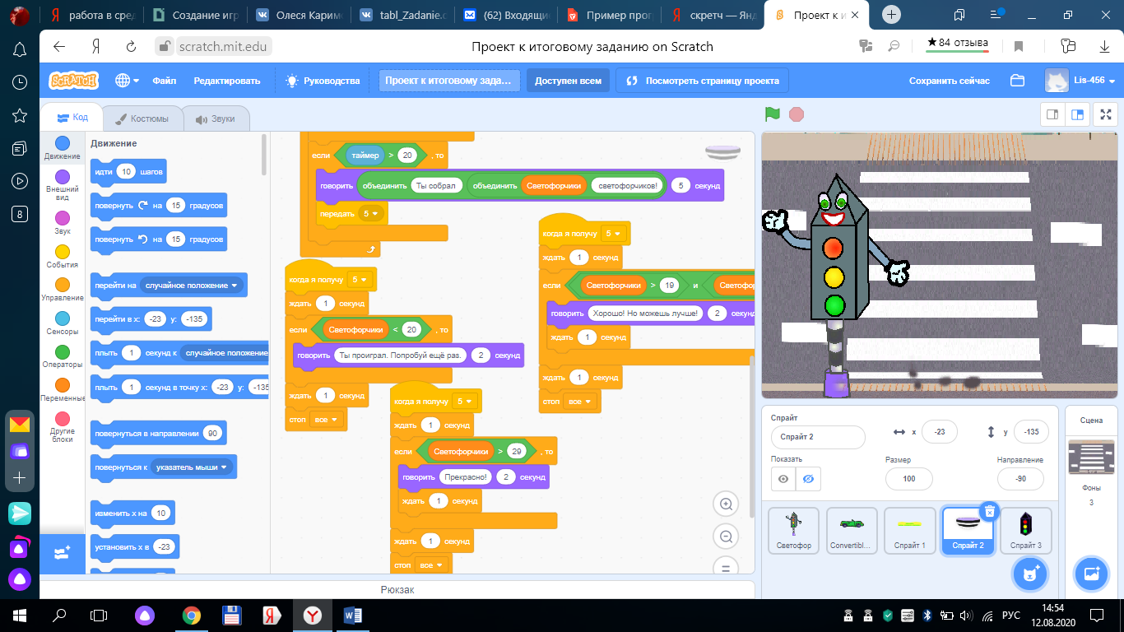Screen dimensions: 1124x632
Task: Choose a new backdrop for the stage
Action: pyautogui.click(x=1091, y=574)
